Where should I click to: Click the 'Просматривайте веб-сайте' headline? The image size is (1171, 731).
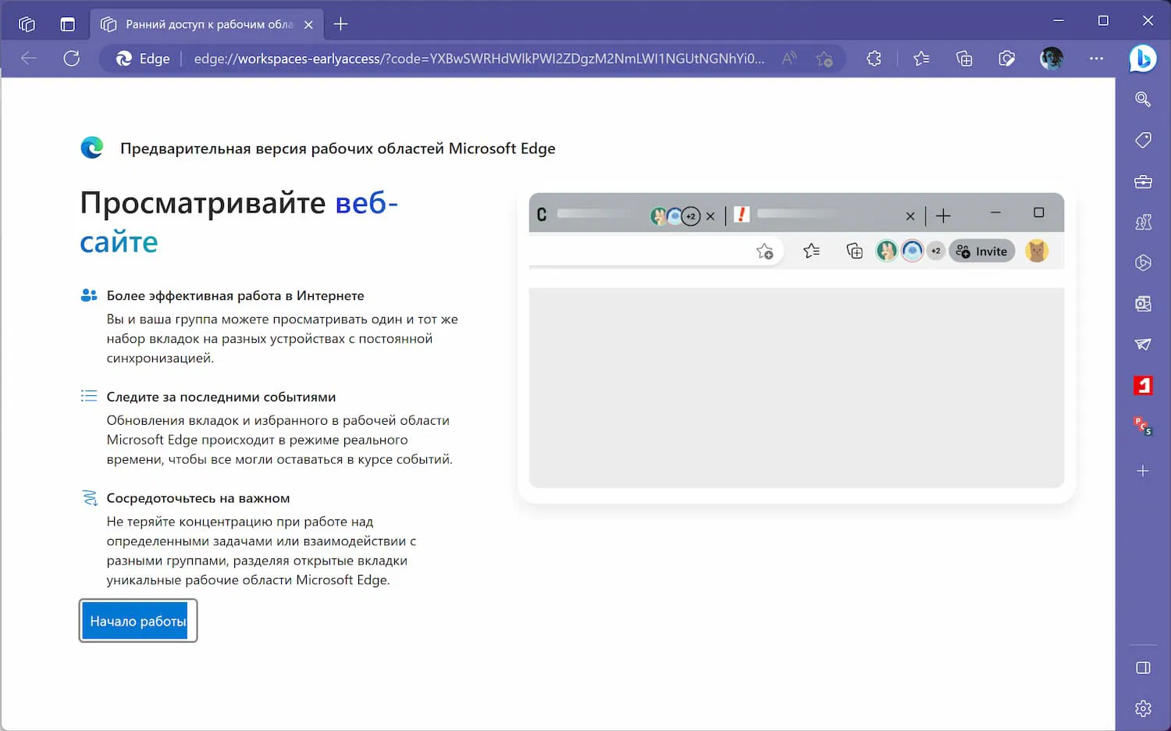point(239,223)
